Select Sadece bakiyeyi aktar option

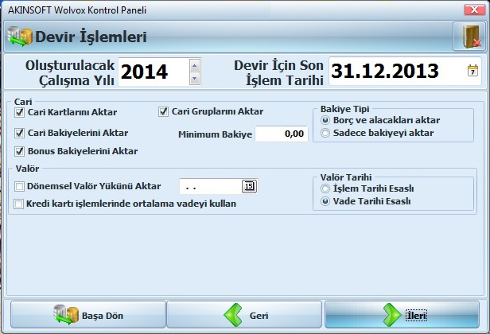coord(325,133)
